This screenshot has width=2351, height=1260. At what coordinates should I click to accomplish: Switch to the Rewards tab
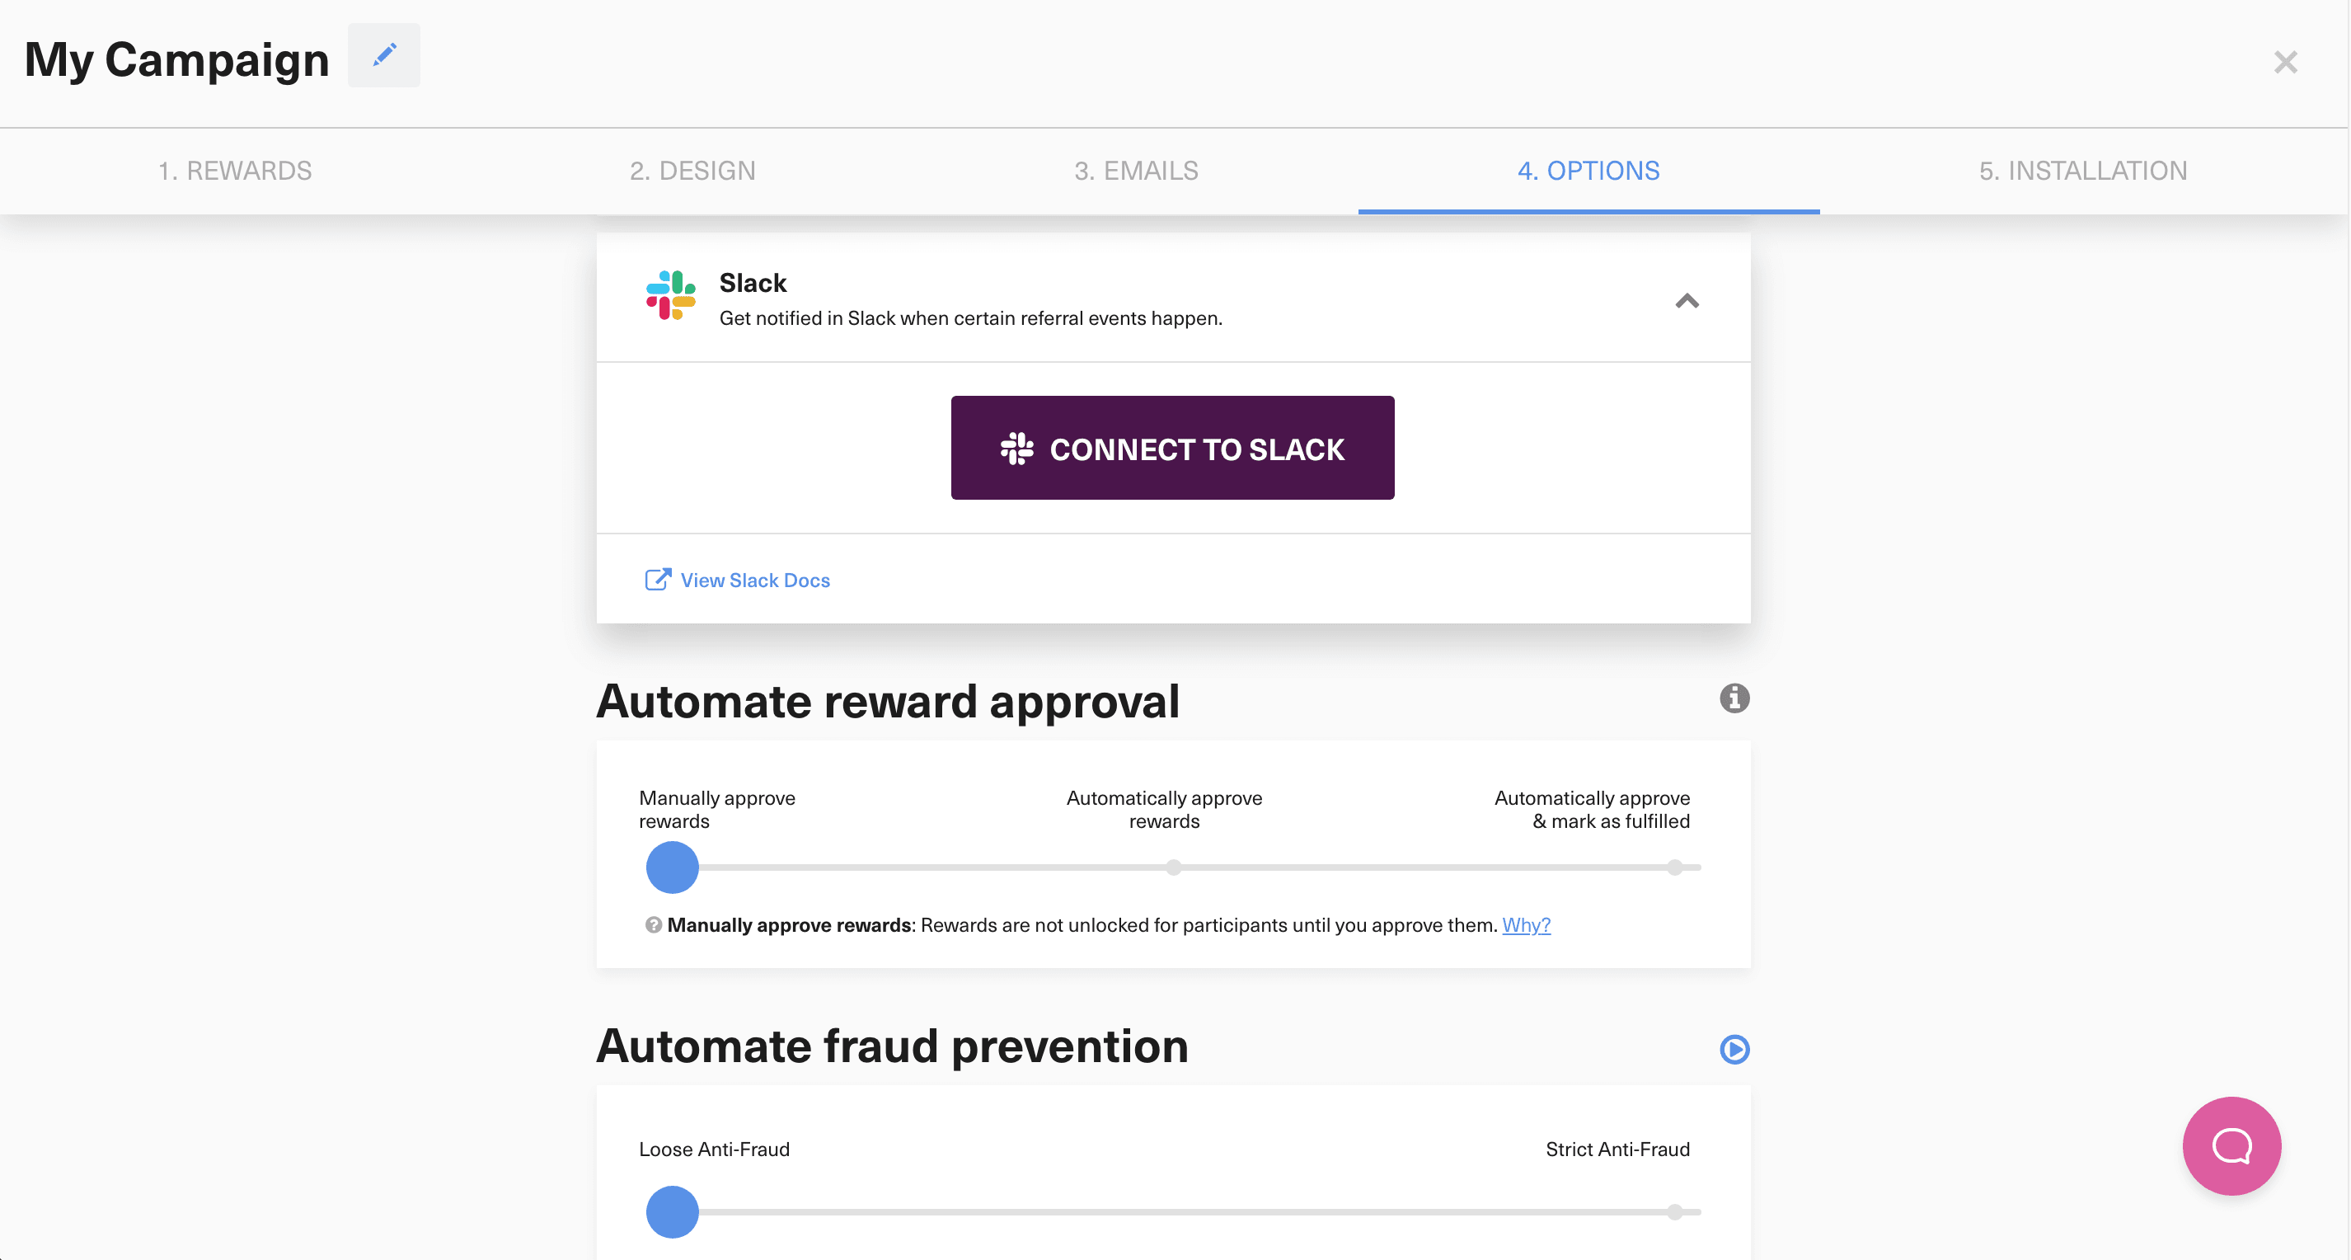point(236,171)
